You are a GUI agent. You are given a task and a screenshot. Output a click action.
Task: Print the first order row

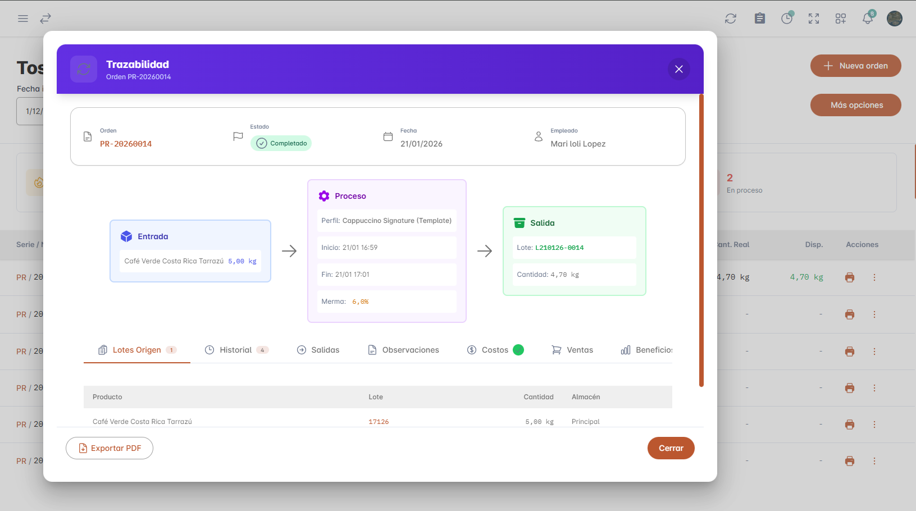[x=849, y=277]
